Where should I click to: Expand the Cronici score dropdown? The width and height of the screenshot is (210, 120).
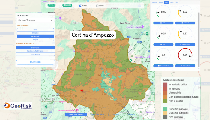(183, 23)
